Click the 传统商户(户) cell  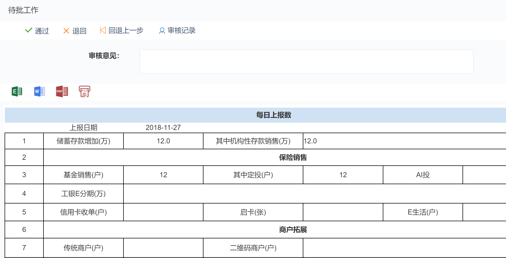tap(83, 248)
